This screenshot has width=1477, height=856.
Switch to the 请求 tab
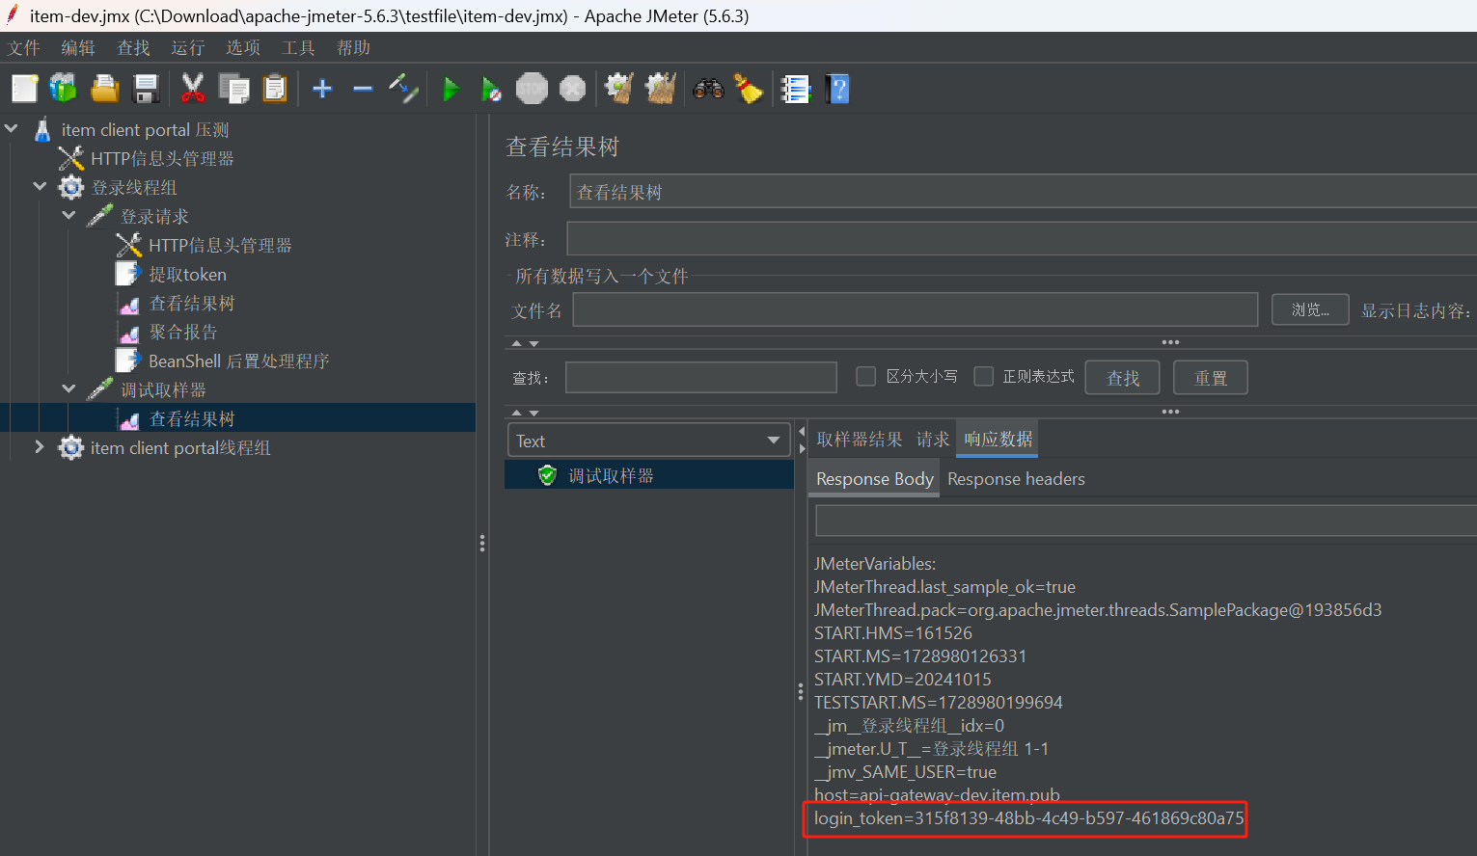pos(932,439)
